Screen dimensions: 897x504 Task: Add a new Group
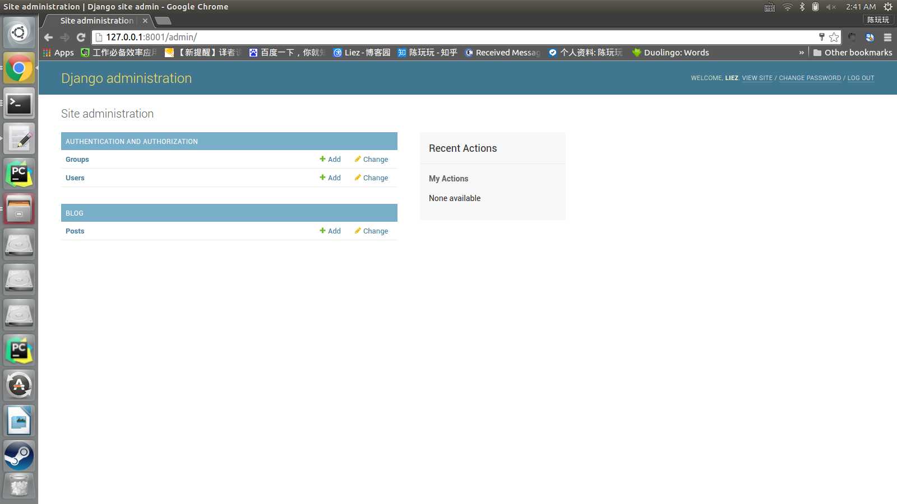point(330,160)
